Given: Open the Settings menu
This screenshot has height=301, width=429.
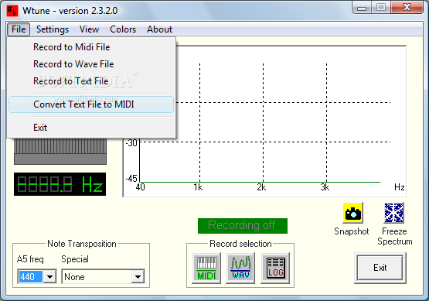Looking at the screenshot, I should (x=53, y=29).
